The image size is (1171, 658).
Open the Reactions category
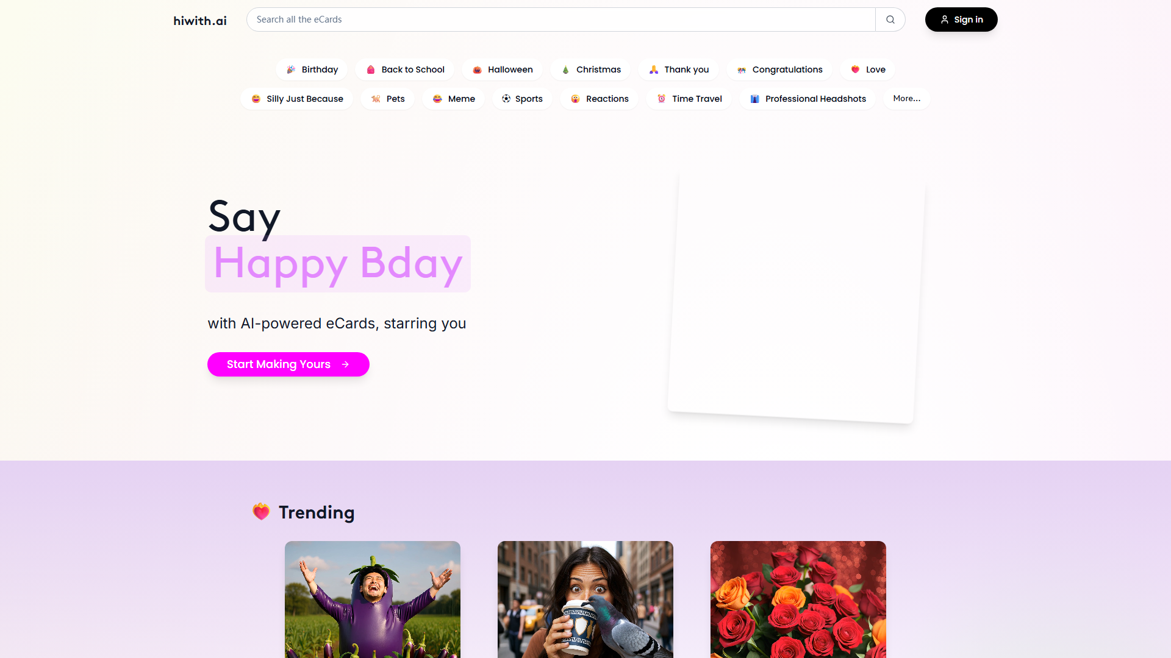[x=598, y=98]
